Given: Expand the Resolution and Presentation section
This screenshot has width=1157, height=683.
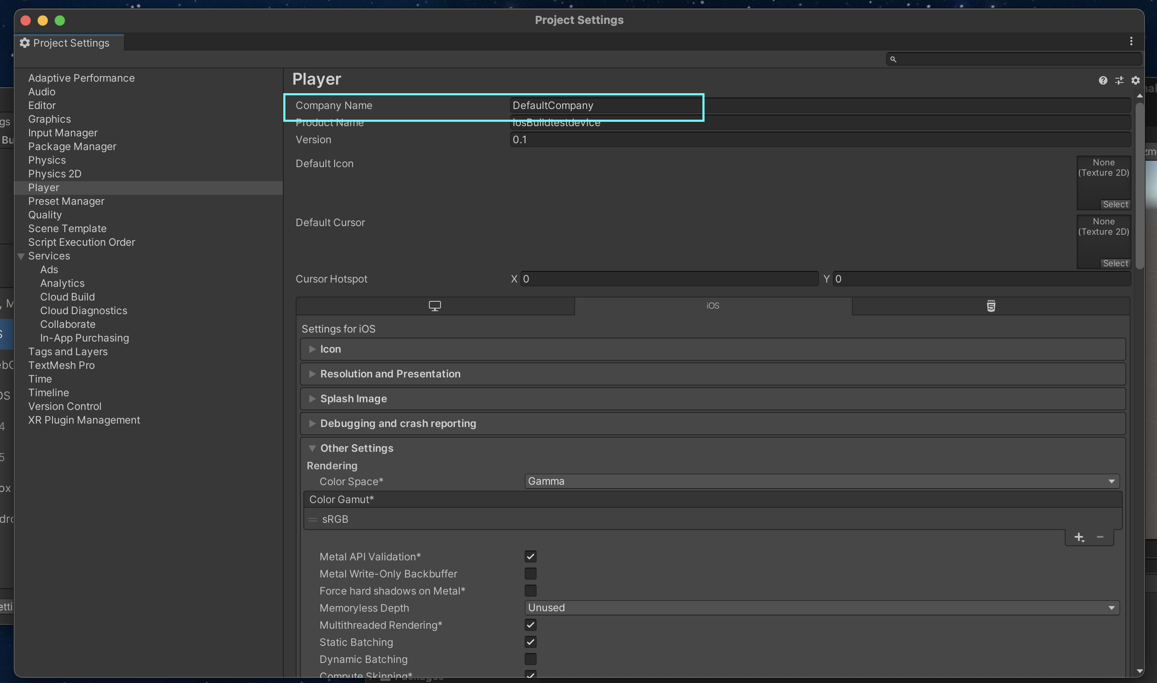Looking at the screenshot, I should (390, 374).
